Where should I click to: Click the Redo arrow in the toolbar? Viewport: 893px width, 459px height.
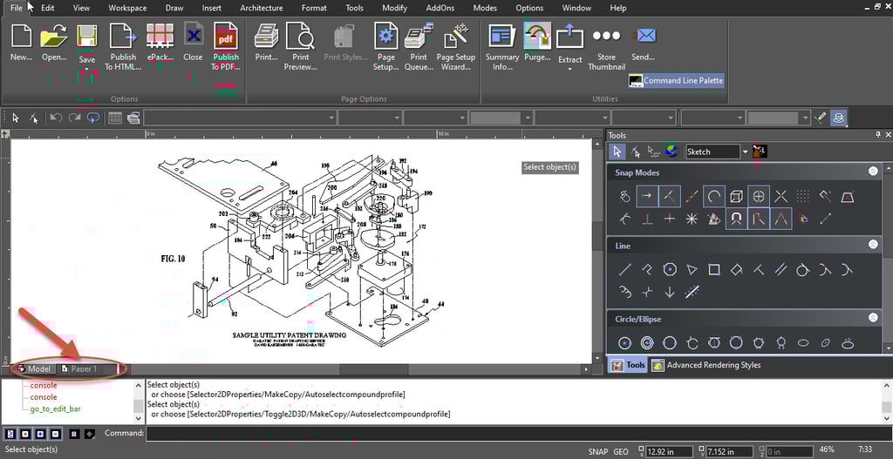[75, 118]
